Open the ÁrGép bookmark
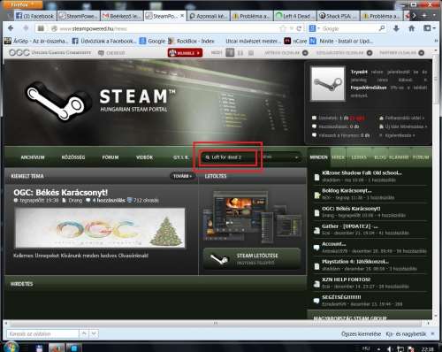Viewport: 442px width, 352px height. click(35, 41)
